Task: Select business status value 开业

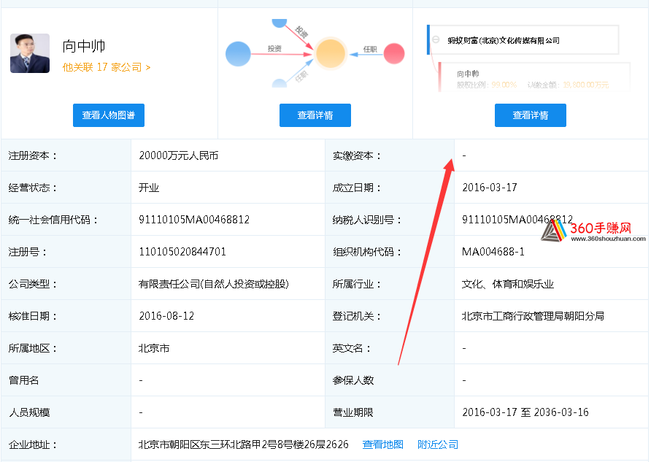Action: coord(149,188)
